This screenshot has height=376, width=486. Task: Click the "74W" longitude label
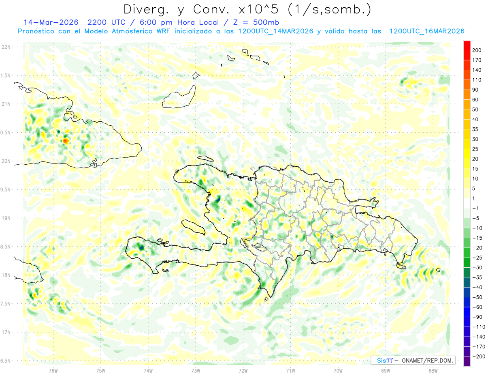(x=148, y=371)
